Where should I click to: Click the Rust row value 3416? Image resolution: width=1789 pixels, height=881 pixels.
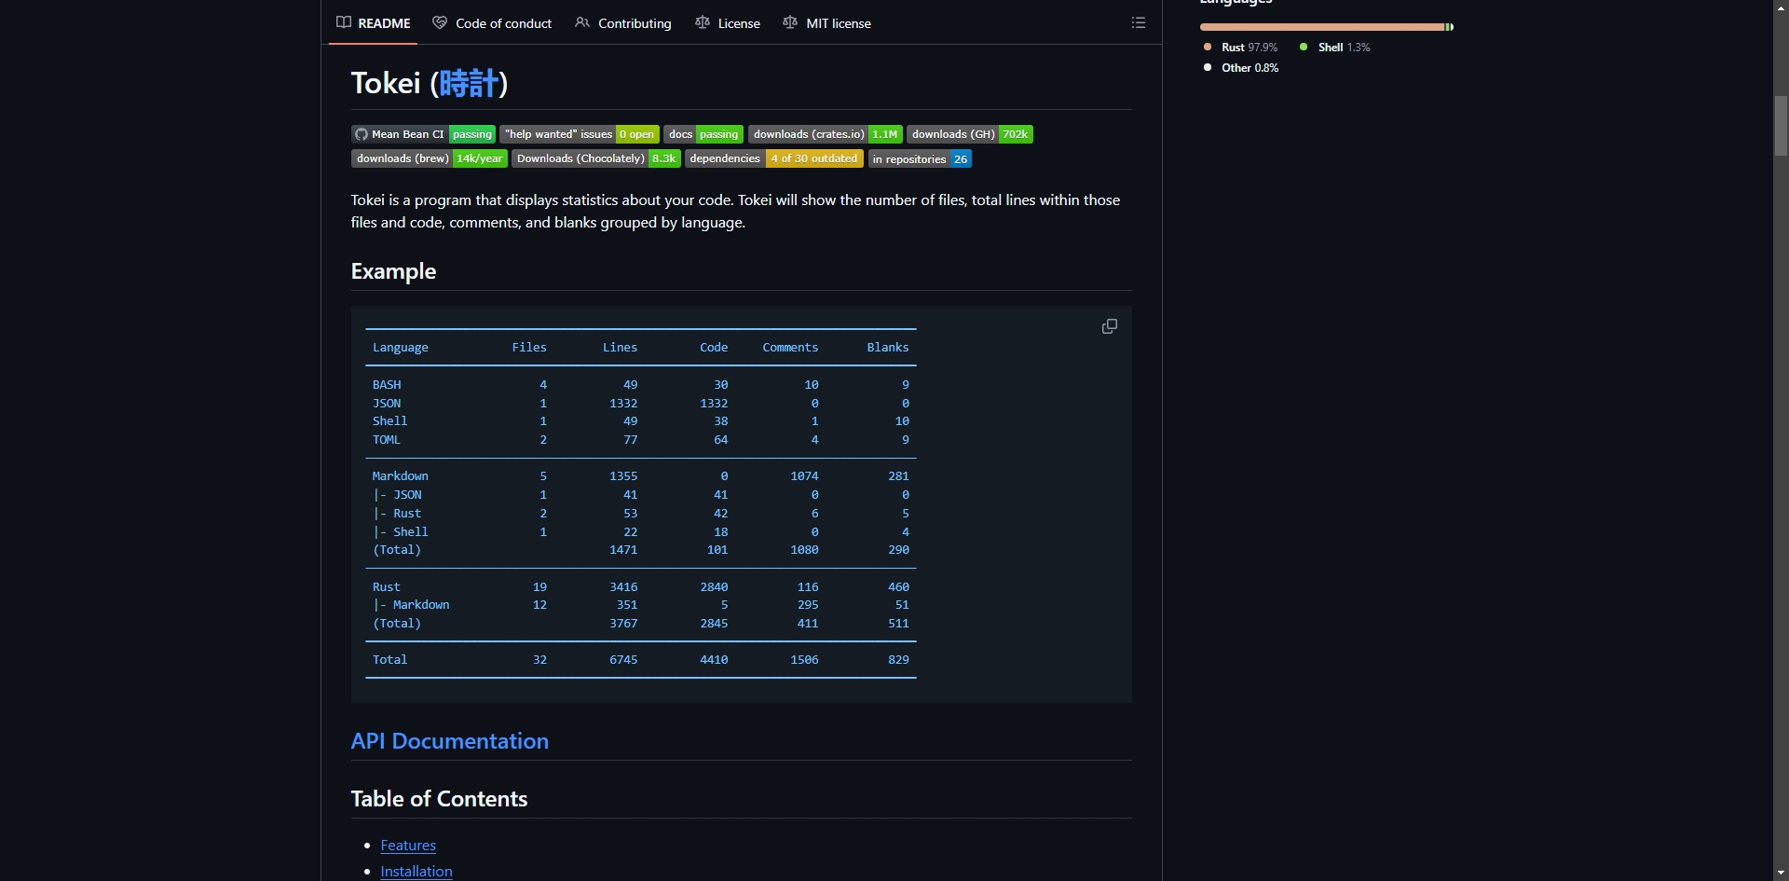[623, 587]
